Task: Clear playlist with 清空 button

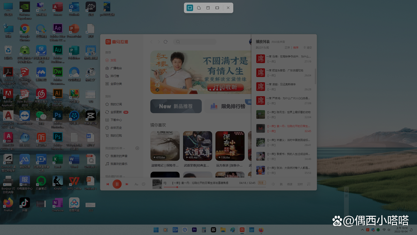Action: (308, 48)
